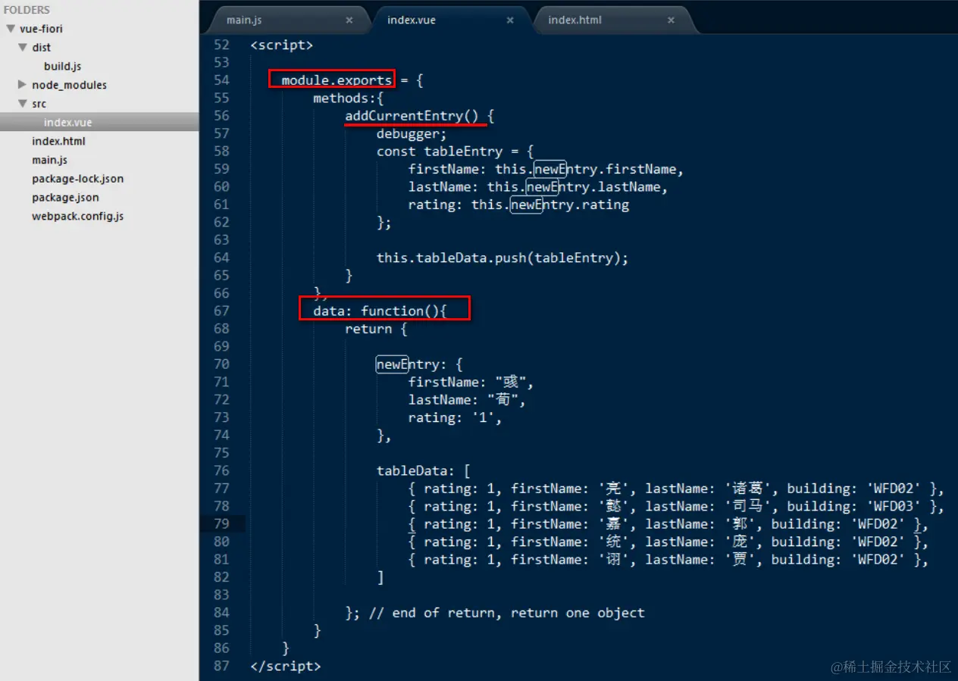Click the 'return {' text on line 68
Screen dimensions: 958x681
coord(376,329)
